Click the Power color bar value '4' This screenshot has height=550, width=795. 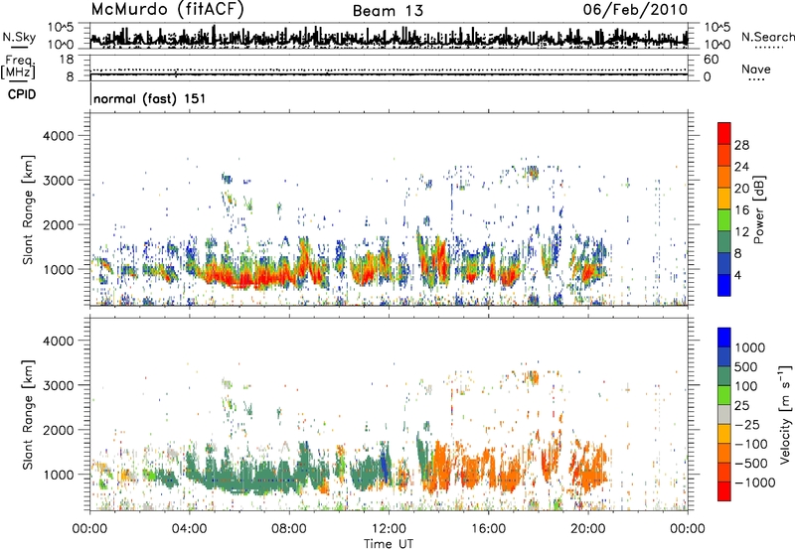click(737, 275)
